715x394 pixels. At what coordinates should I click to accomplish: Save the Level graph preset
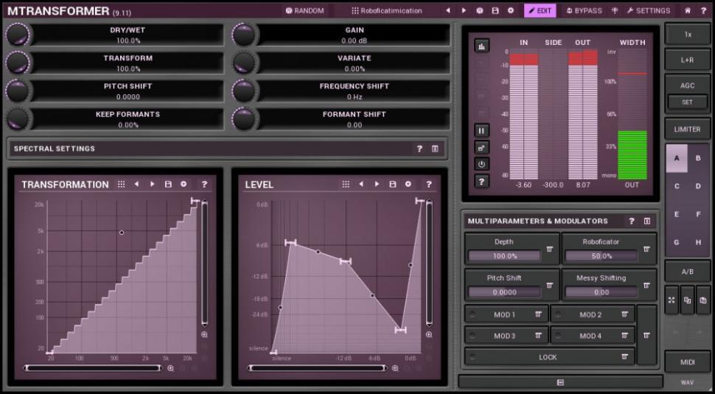pyautogui.click(x=392, y=184)
